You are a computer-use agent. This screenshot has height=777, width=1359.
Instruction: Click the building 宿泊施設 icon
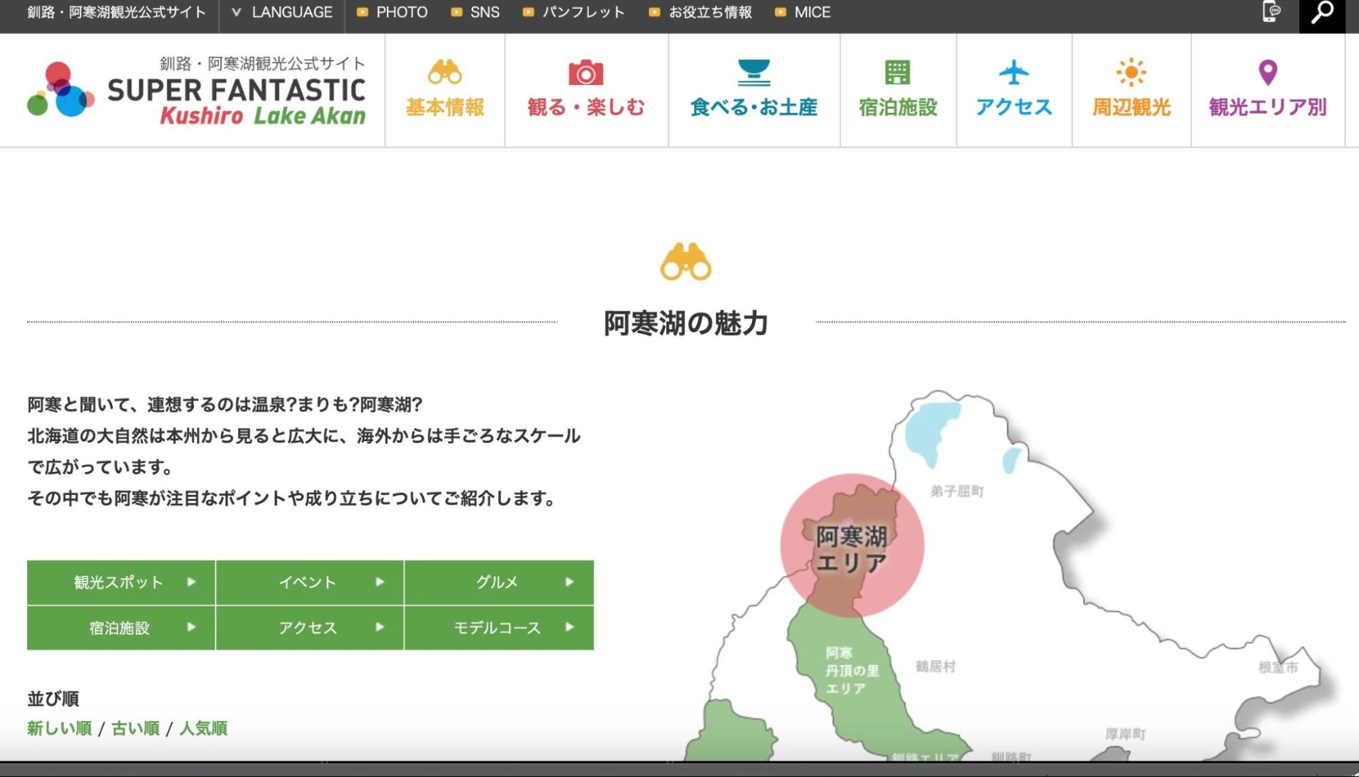(x=897, y=72)
